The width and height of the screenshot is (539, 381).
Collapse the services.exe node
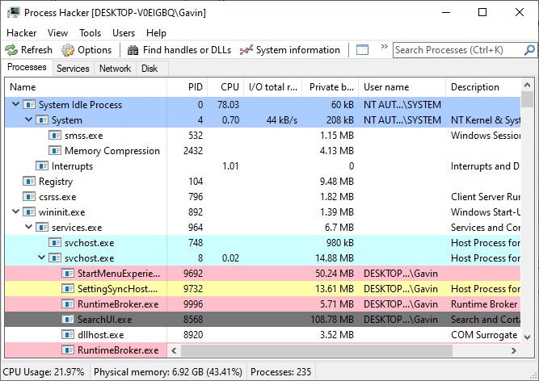point(28,227)
